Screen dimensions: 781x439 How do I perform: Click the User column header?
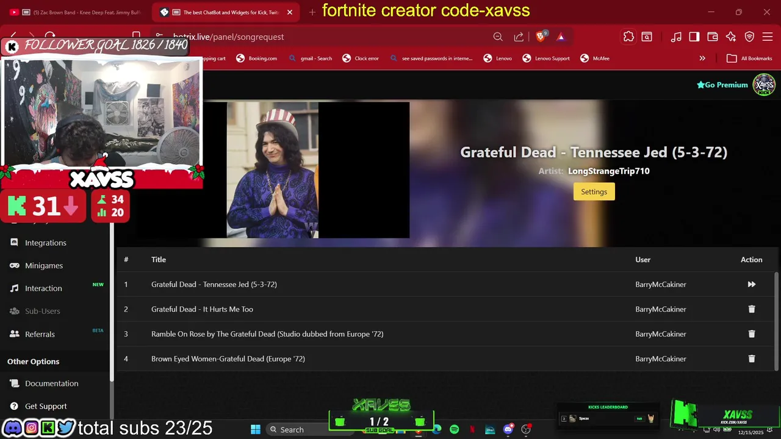click(642, 260)
